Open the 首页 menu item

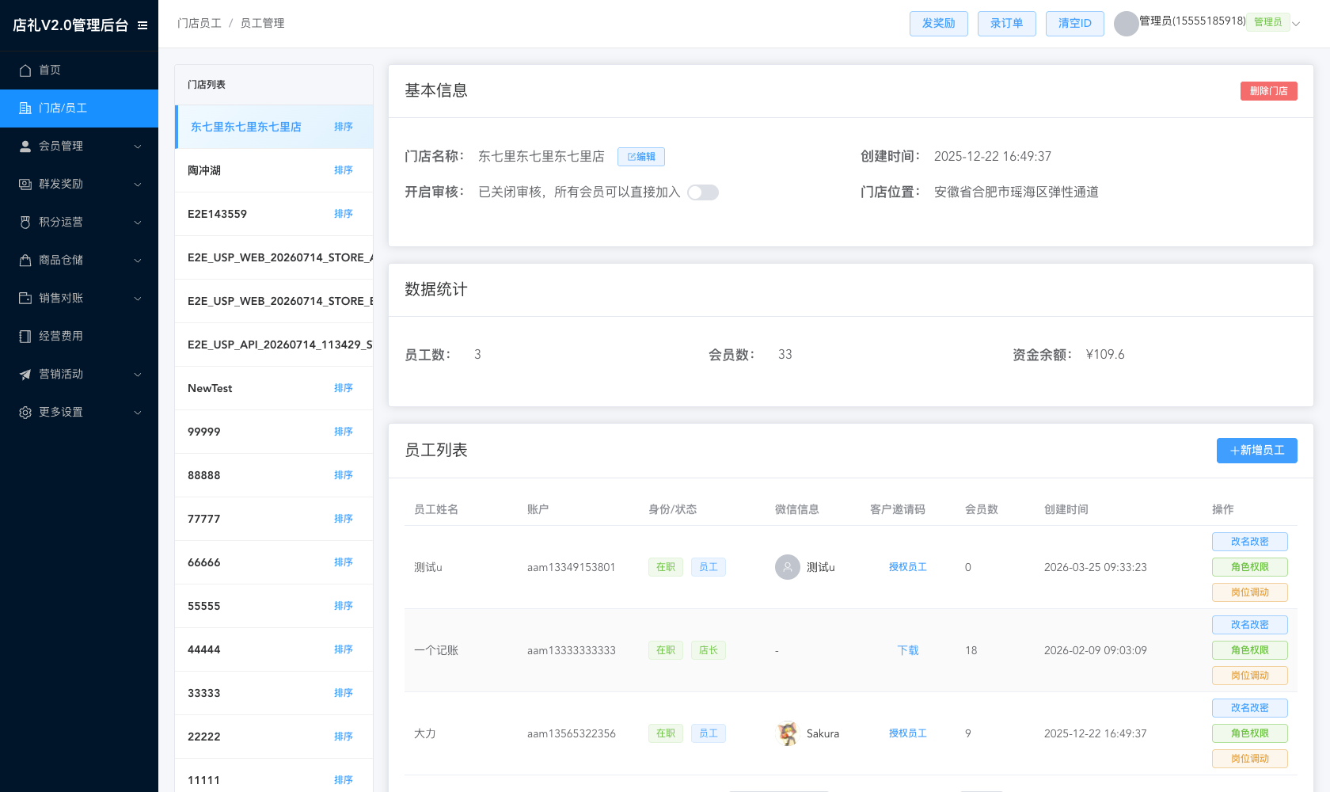coord(79,70)
